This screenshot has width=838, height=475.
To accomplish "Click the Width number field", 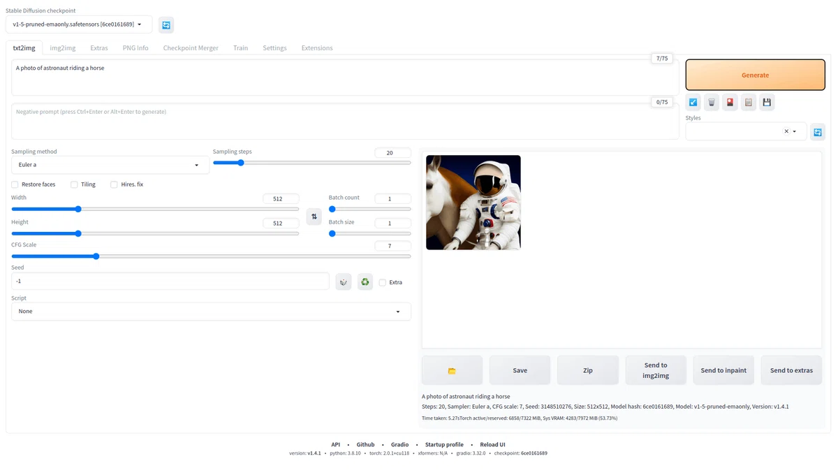I will pos(281,198).
